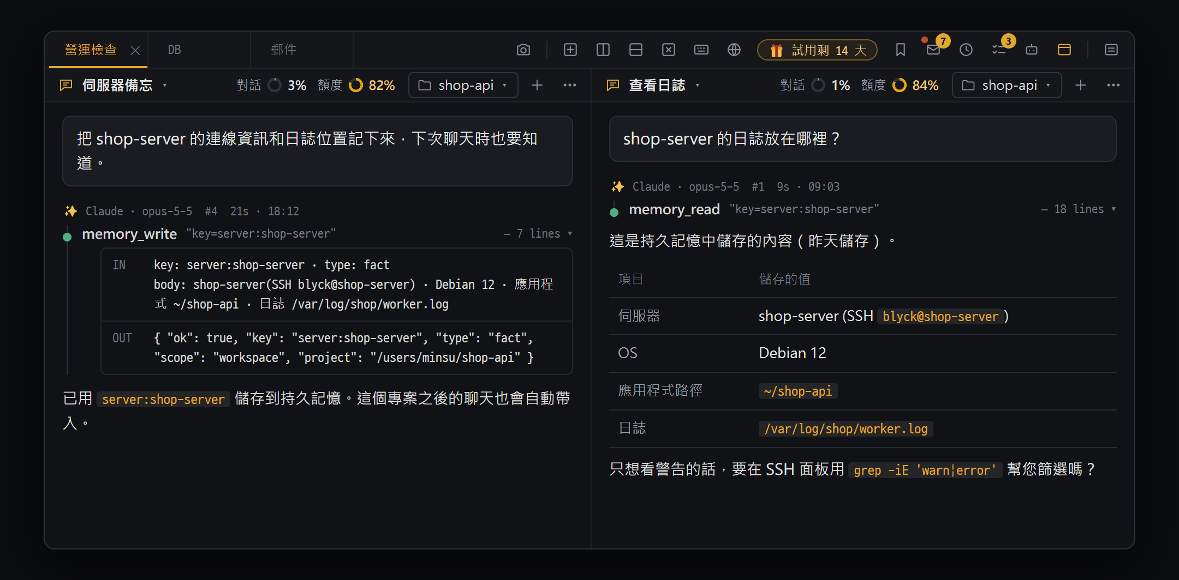
Task: Click the right pane 額度 84% usage ring
Action: [x=900, y=86]
